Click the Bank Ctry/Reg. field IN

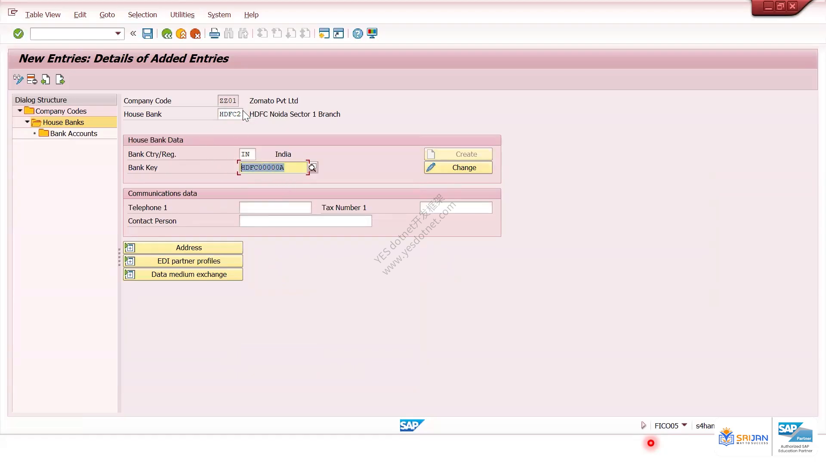pyautogui.click(x=247, y=154)
